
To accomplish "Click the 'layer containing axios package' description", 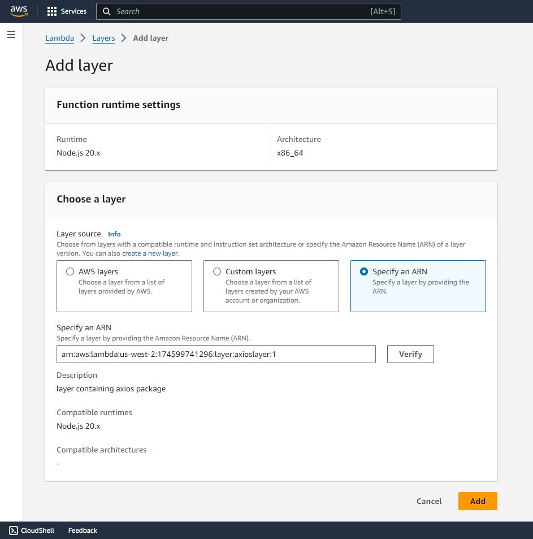I will point(111,389).
